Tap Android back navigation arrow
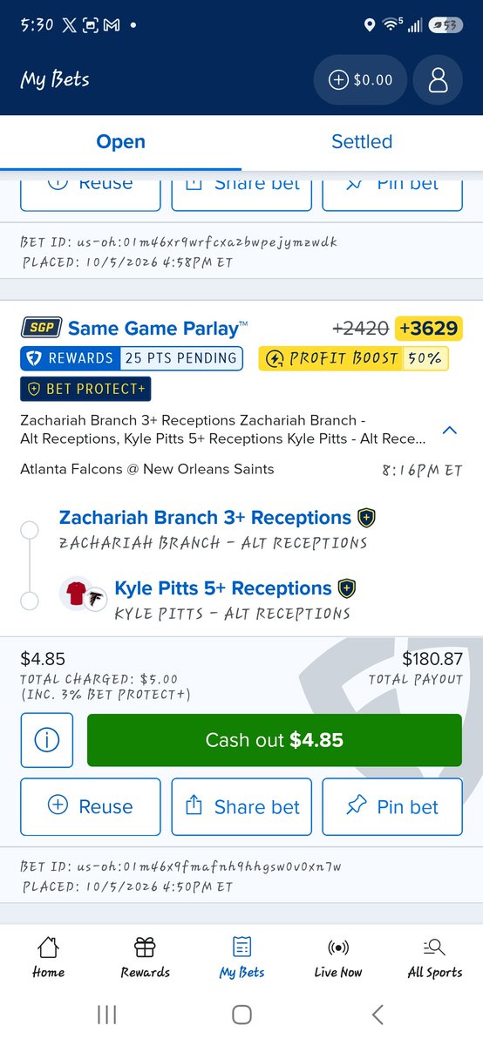 377,1014
